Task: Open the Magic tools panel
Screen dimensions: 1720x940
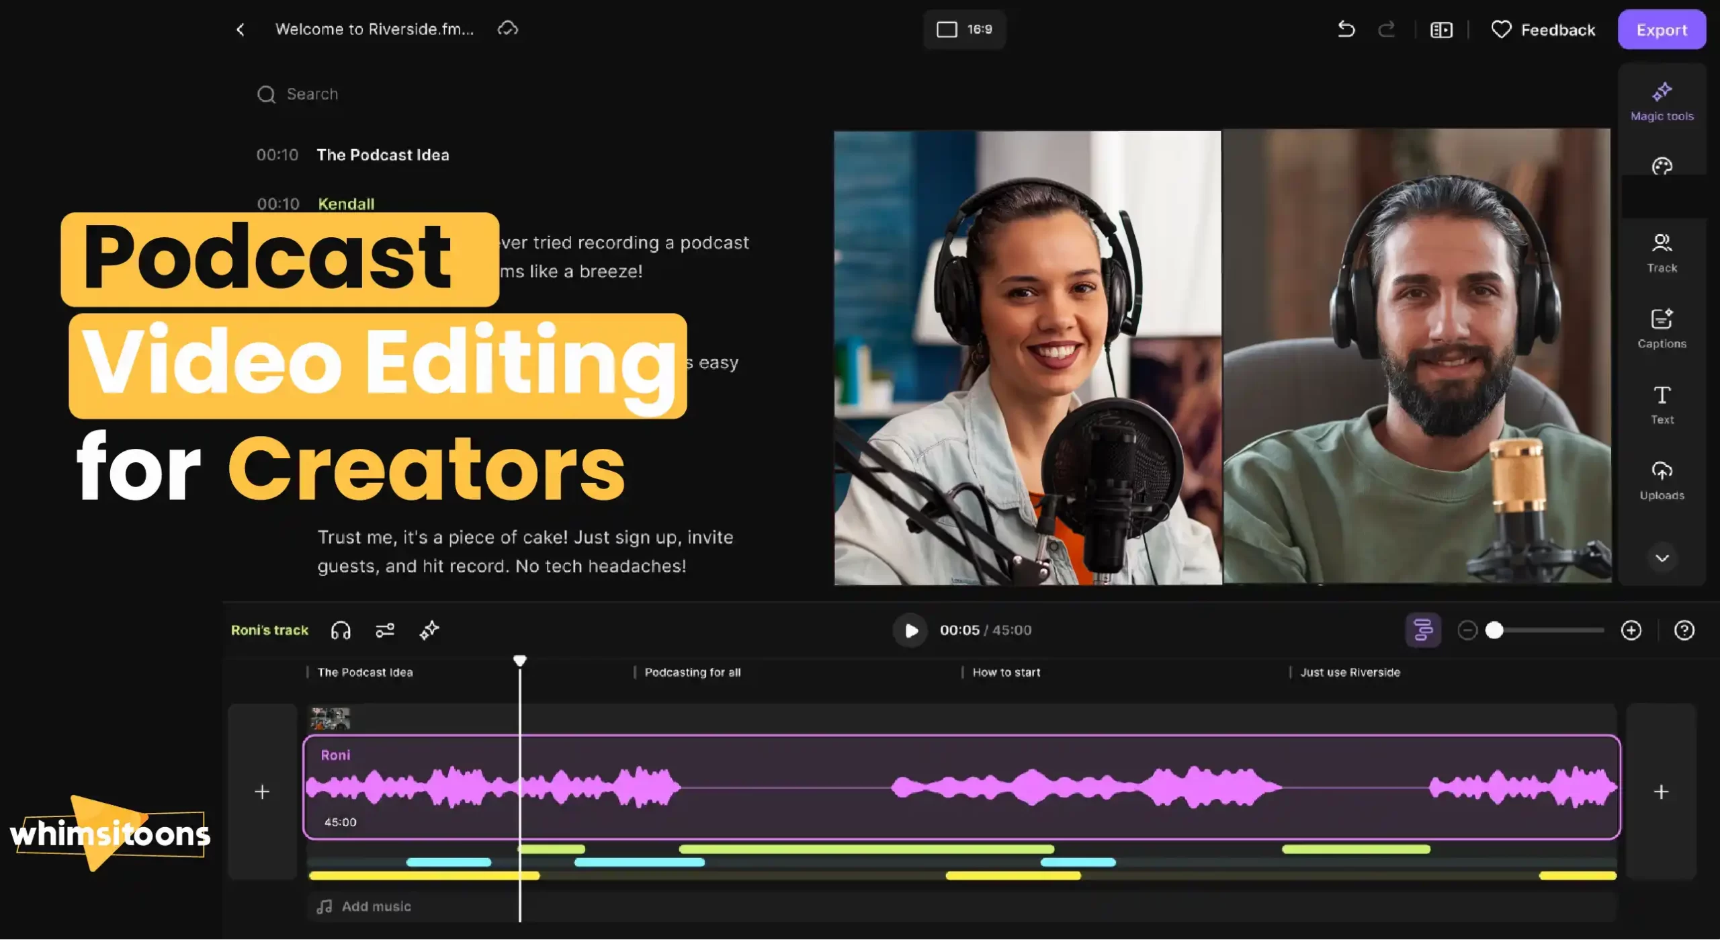Action: (x=1661, y=99)
